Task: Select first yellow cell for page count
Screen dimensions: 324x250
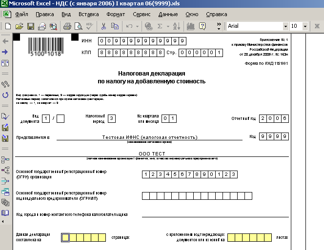Action: [x=65, y=238]
